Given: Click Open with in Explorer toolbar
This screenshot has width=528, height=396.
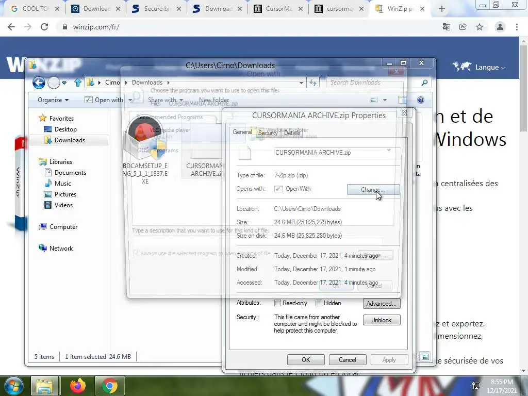Looking at the screenshot, I should tap(105, 100).
